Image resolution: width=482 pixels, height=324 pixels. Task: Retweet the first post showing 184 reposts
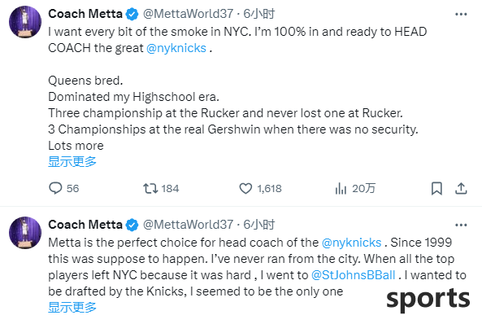tap(161, 188)
